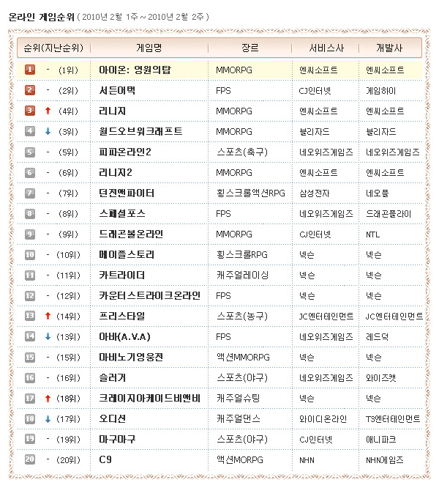Click the blue down arrow beside 월드오브워크래프트
Viewport: 439px width, 488px height.
tap(48, 131)
